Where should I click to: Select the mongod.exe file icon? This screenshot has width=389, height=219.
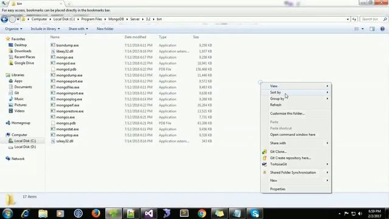pos(53,63)
